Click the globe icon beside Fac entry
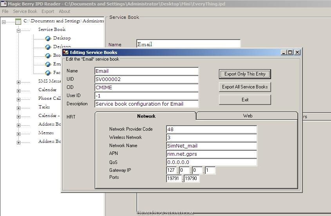The width and height of the screenshot is (331, 216). point(48,73)
